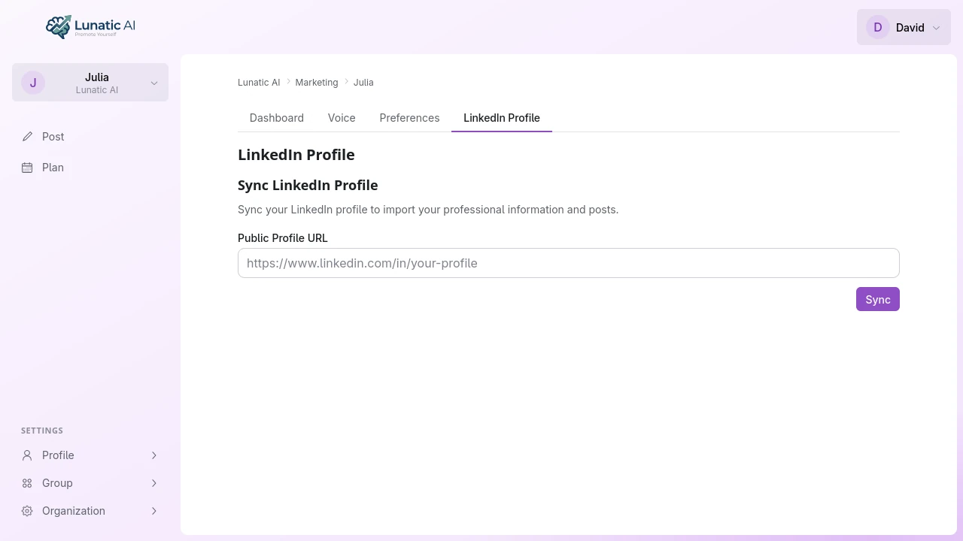Viewport: 963px width, 541px height.
Task: Expand the Group settings chevron
Action: tap(154, 483)
